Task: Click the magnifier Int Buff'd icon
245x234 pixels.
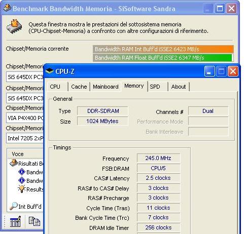Action: [14, 206]
